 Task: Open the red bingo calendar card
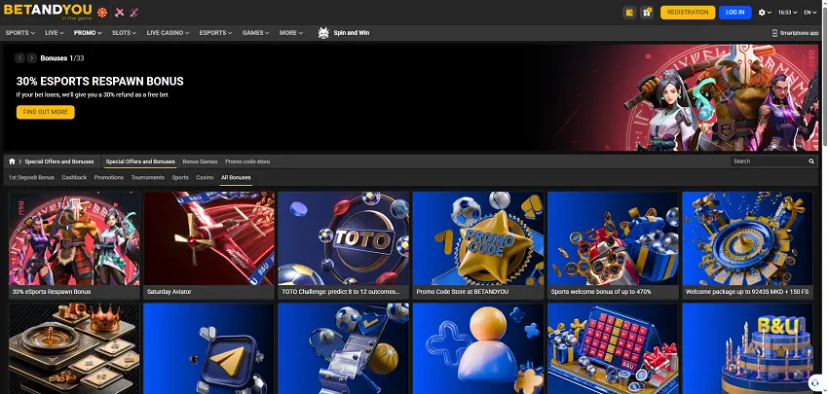[613, 348]
